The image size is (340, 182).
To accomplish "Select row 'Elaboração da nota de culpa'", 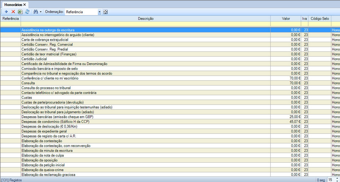I will click(x=170, y=155).
